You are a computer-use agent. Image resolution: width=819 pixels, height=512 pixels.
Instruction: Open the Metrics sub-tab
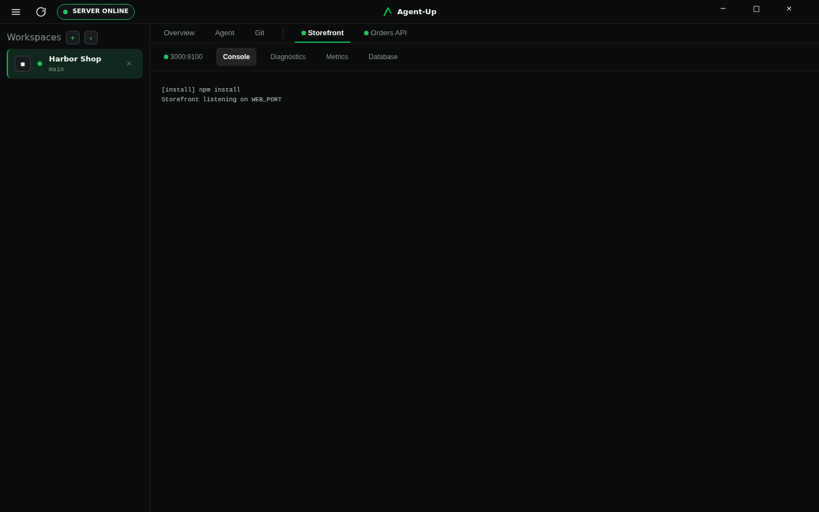pyautogui.click(x=337, y=57)
